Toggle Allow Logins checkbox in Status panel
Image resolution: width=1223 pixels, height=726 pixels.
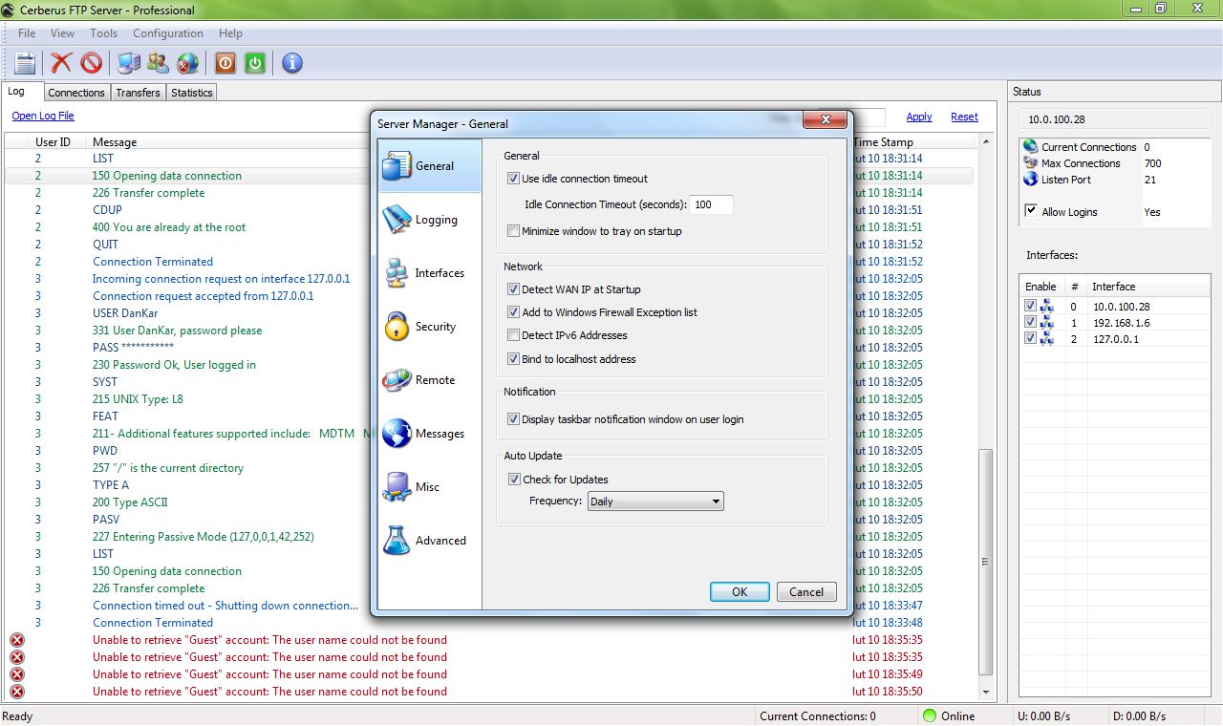(x=1031, y=211)
